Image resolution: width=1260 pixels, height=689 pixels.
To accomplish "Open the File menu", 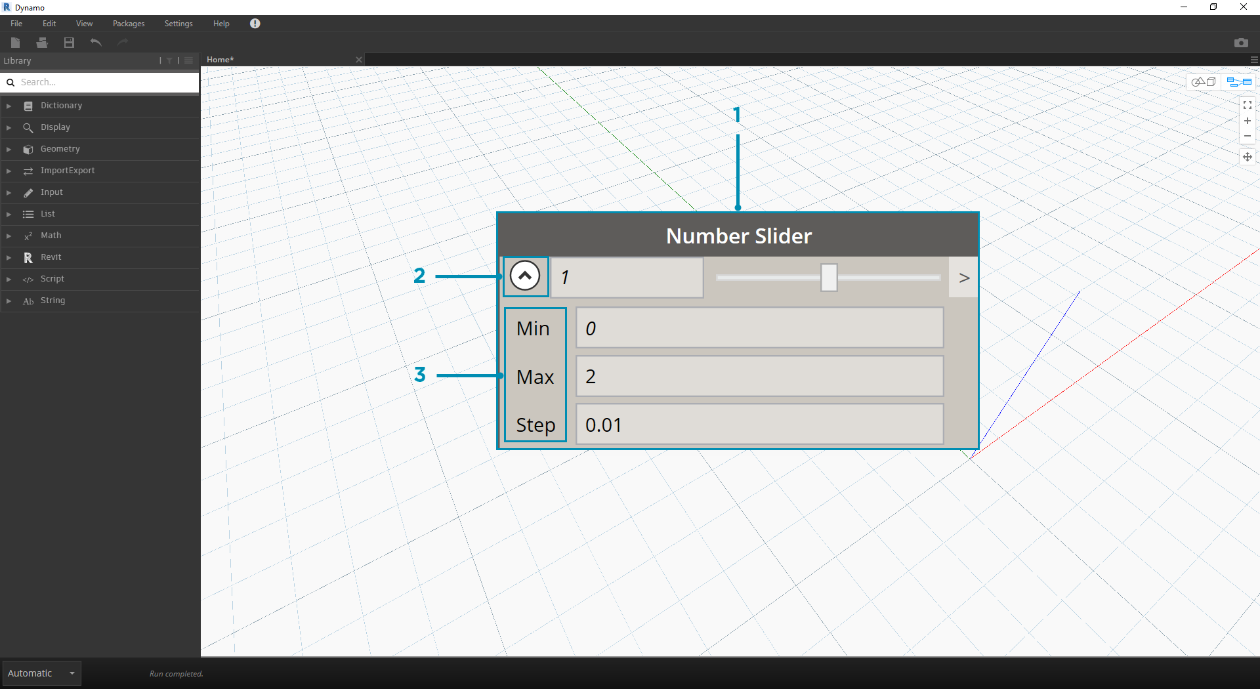I will pos(16,24).
